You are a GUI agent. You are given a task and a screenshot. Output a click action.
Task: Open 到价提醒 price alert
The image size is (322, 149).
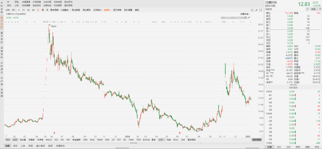(x=128, y=10)
